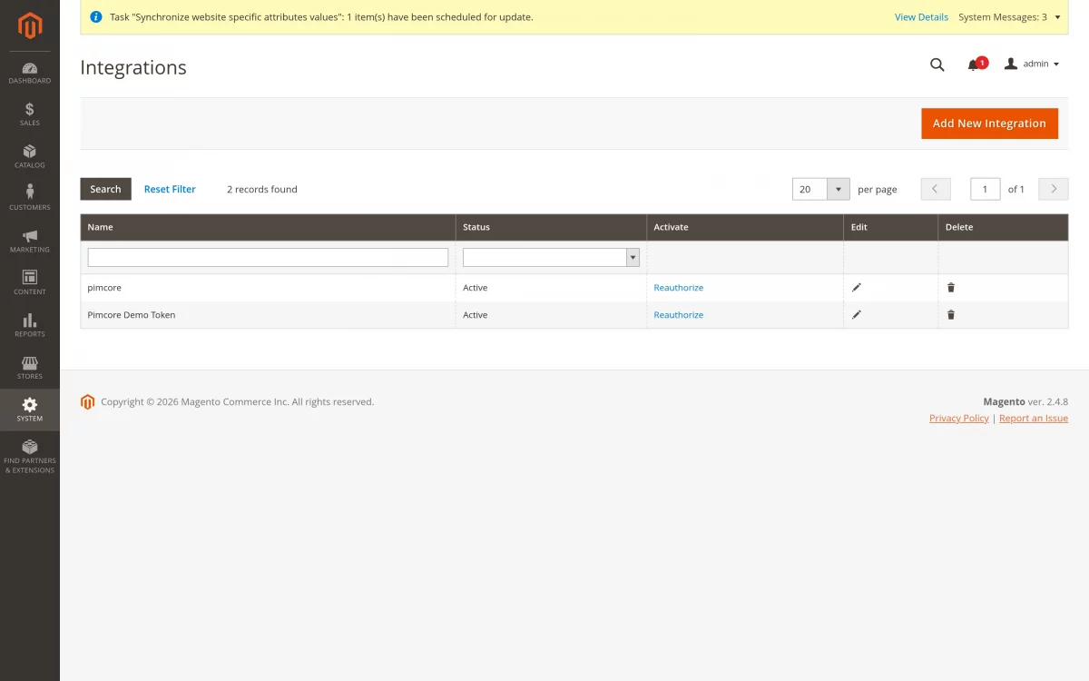Open the Report an Issue link
The image size is (1089, 681).
(x=1034, y=418)
